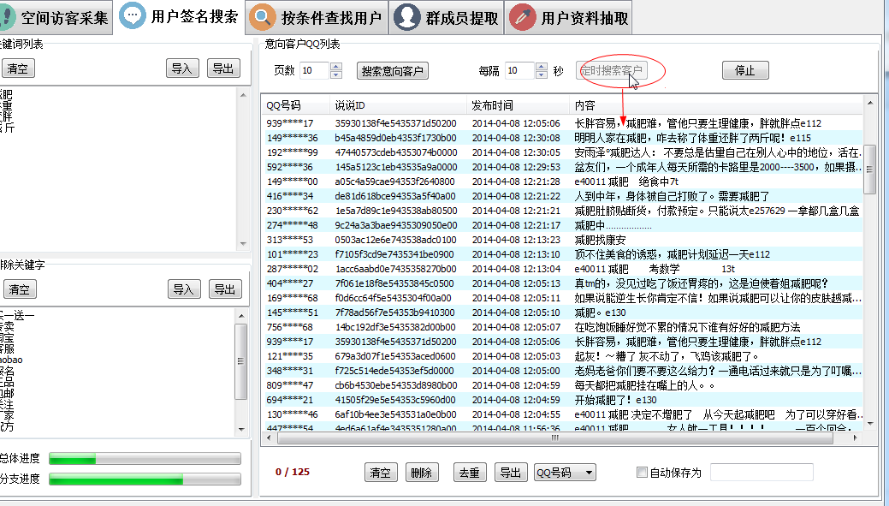The height and width of the screenshot is (506, 889).
Task: Select row with content 开始减肥了！e130
Action: click(x=564, y=400)
